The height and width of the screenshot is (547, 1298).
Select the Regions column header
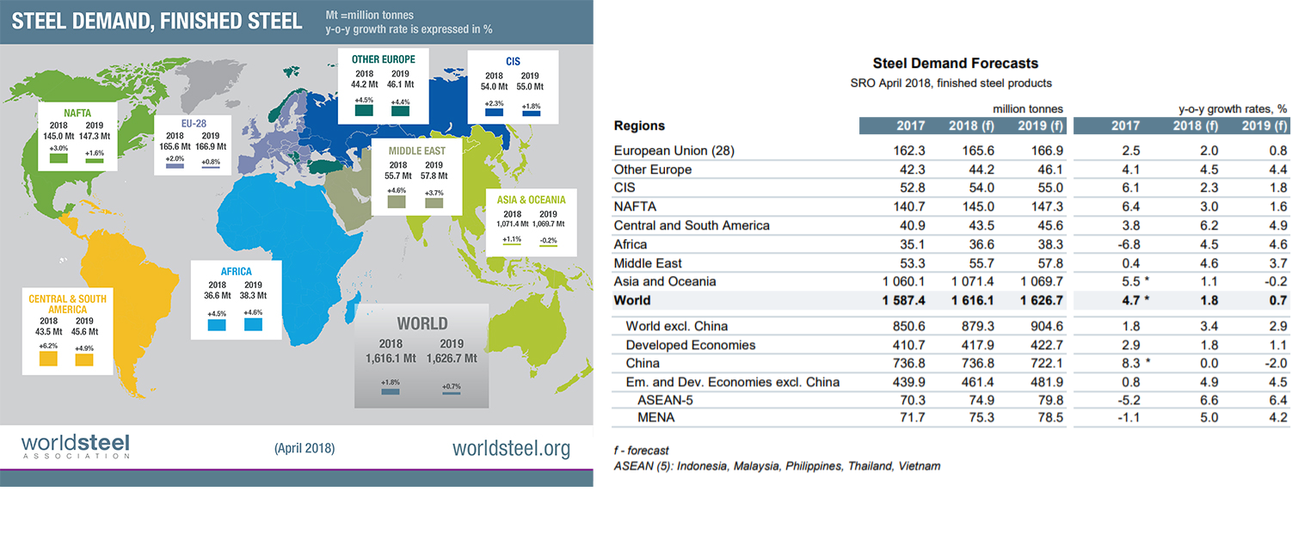pyautogui.click(x=639, y=126)
